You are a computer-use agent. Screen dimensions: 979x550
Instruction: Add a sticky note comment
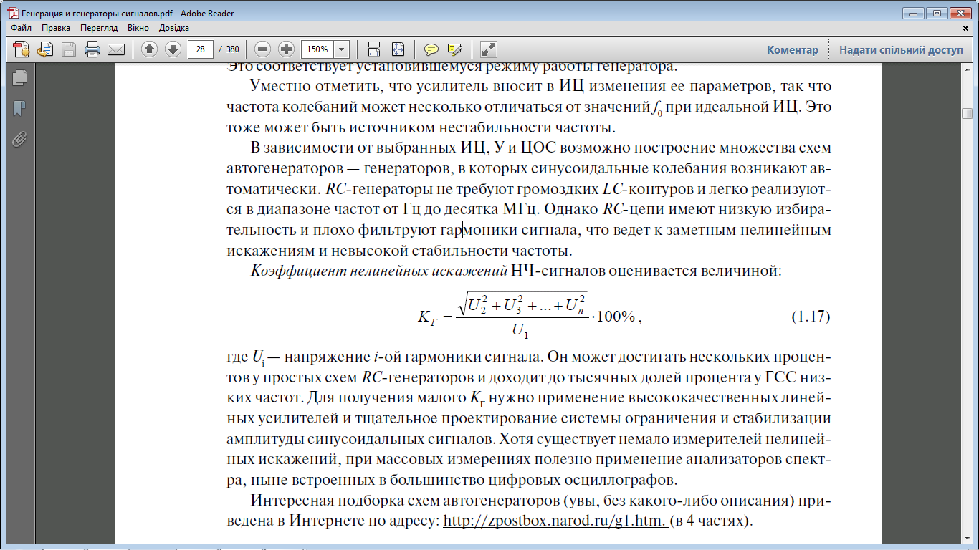tap(431, 49)
